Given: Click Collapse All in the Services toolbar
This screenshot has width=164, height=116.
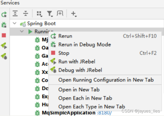Looking at the screenshot, I should [26, 13].
